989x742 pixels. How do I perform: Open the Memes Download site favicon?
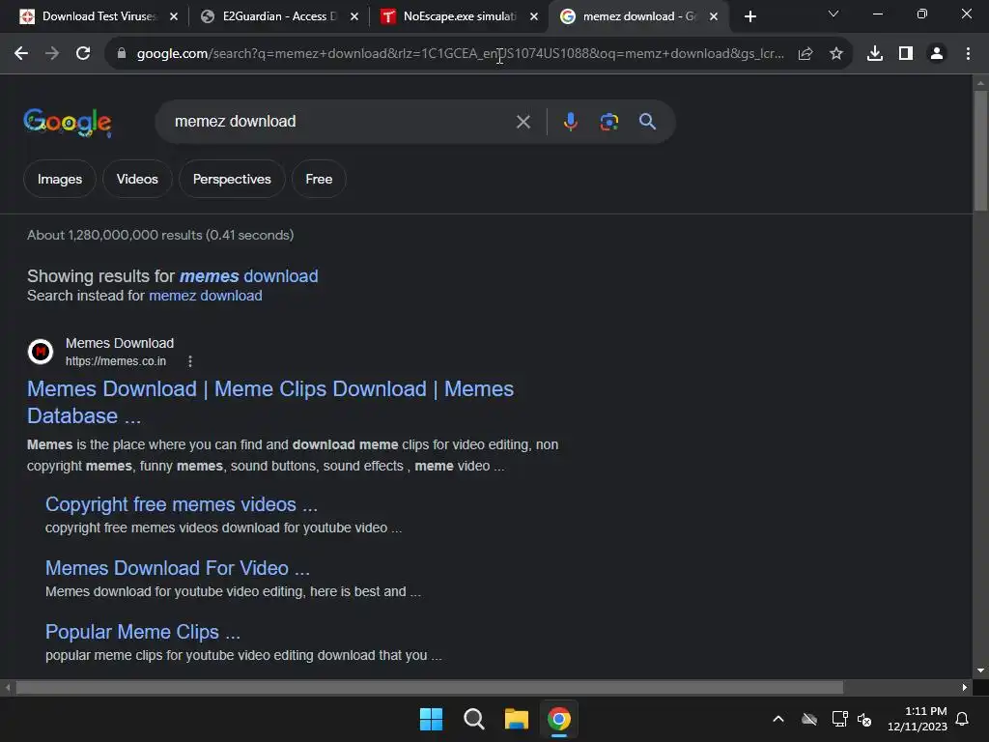click(x=41, y=352)
